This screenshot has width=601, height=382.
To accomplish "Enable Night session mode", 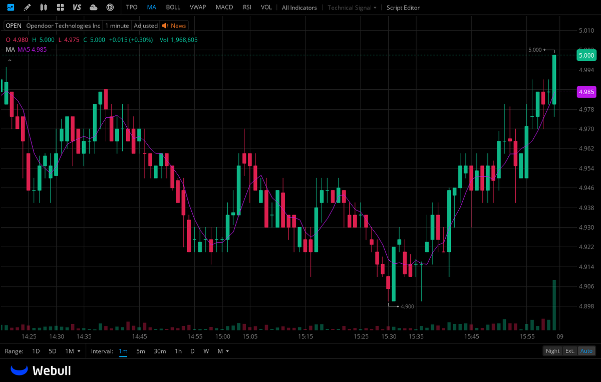I will click(x=553, y=351).
